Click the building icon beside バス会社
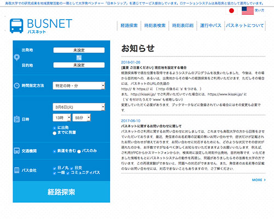The height and width of the screenshot is (219, 274). (x=17, y=170)
